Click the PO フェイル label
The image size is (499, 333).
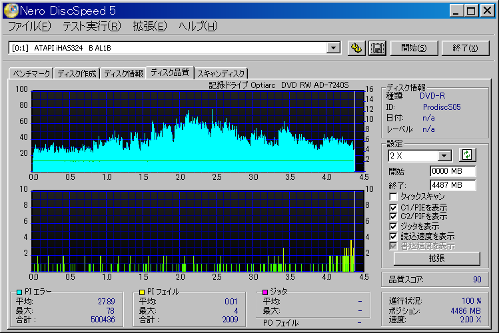[x=281, y=323]
